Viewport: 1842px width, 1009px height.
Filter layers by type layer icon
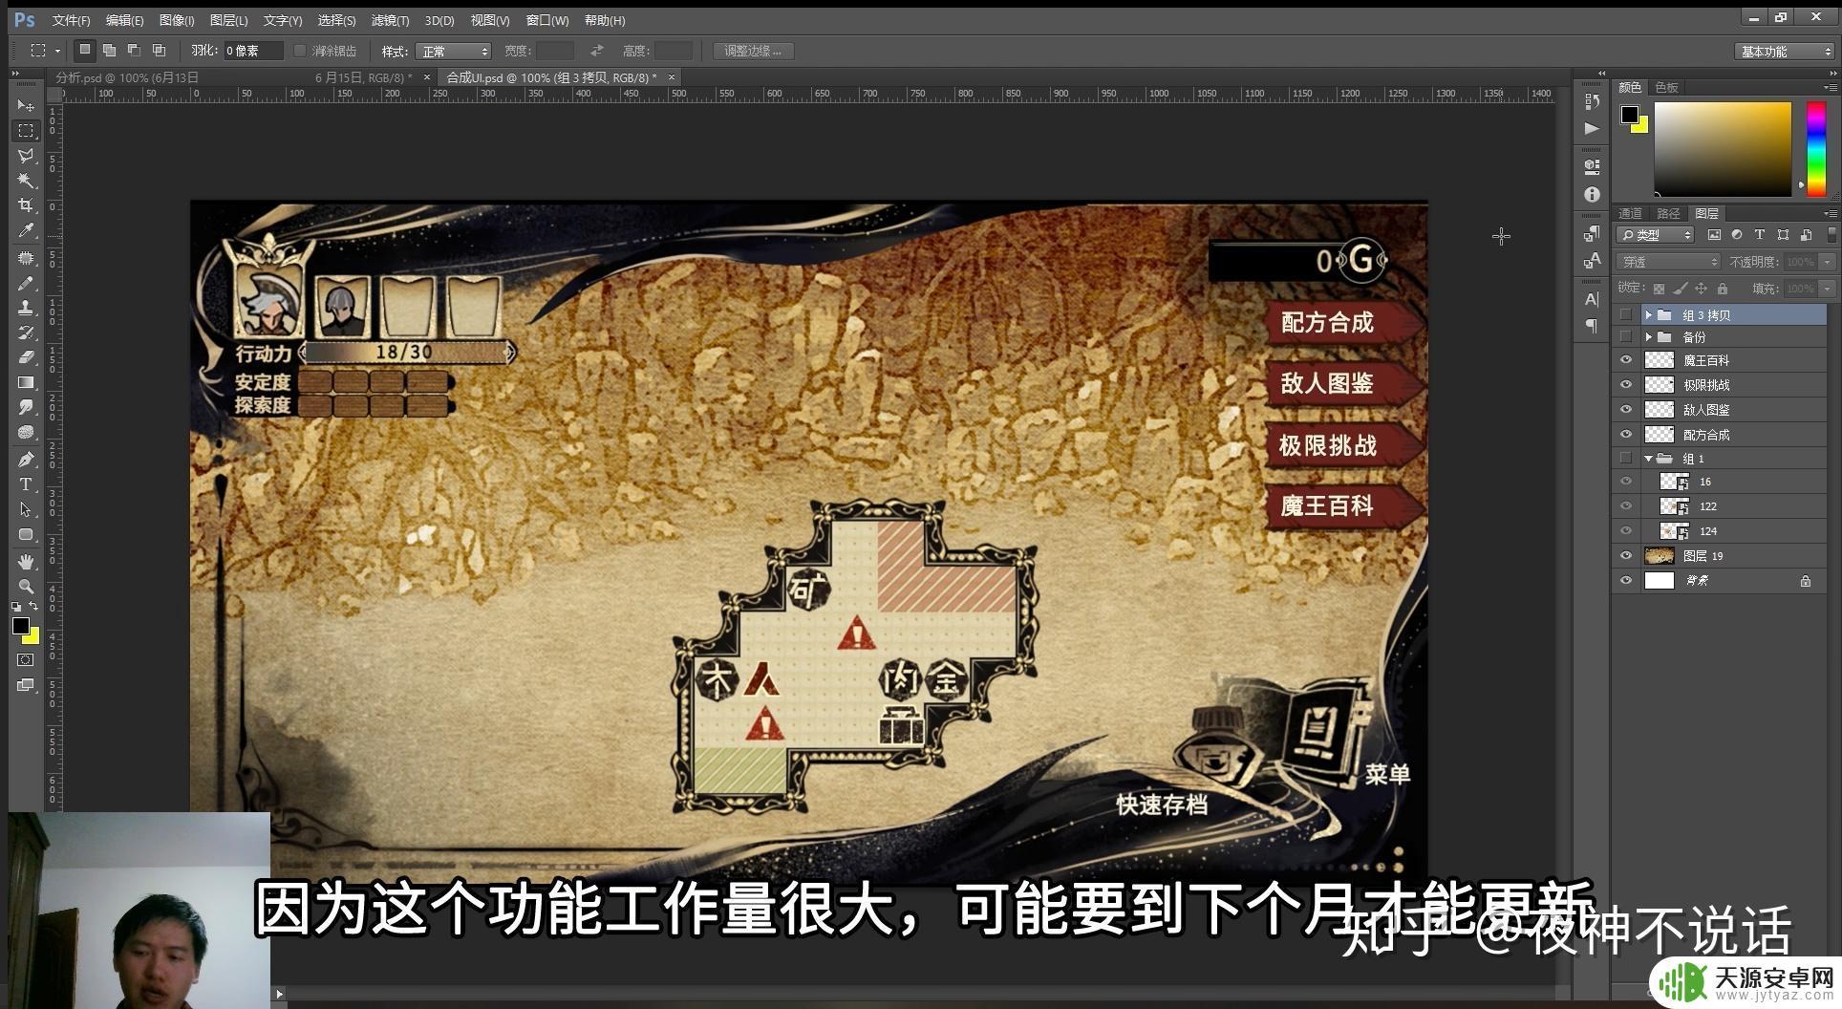(1760, 235)
